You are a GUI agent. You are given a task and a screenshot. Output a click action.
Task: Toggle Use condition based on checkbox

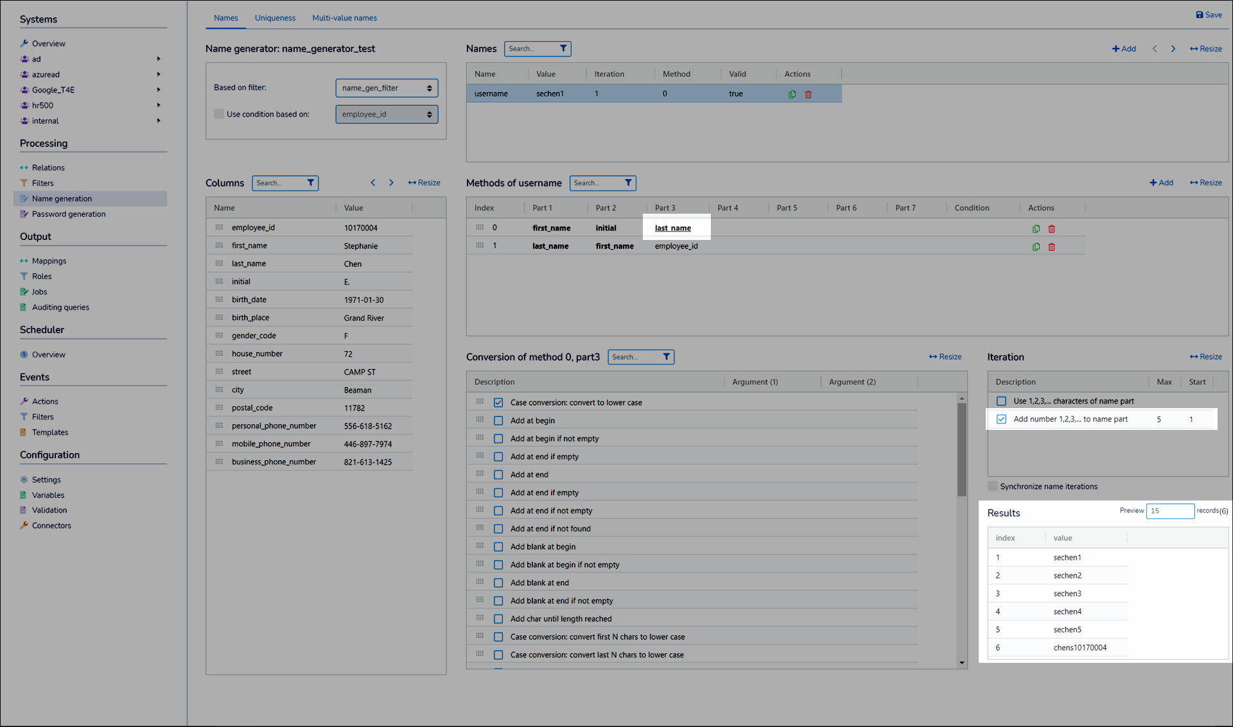pos(219,114)
